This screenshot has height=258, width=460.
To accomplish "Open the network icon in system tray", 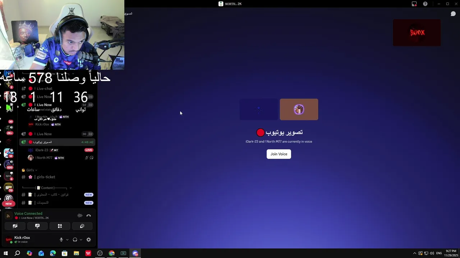I will point(426,253).
